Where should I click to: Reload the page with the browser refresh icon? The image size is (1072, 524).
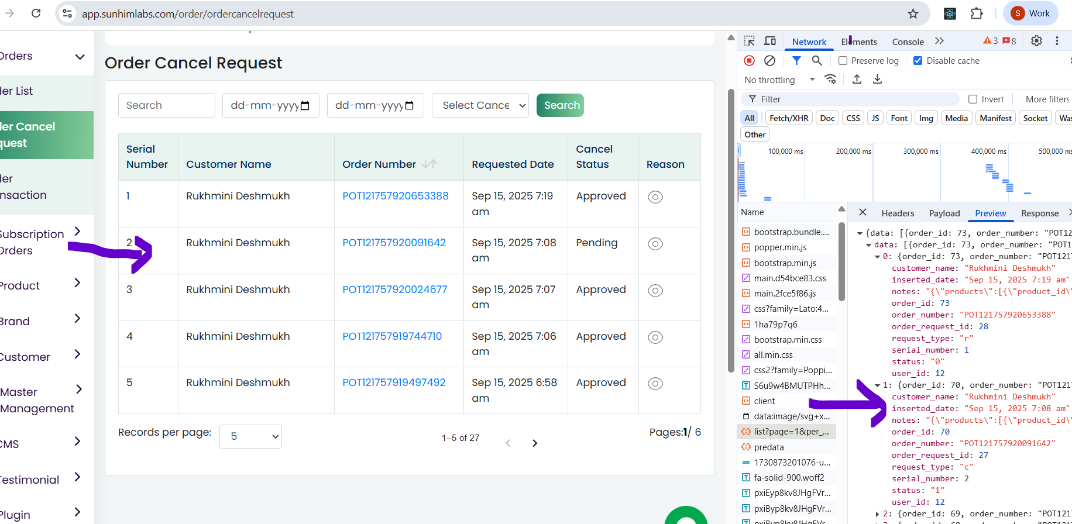pos(36,13)
